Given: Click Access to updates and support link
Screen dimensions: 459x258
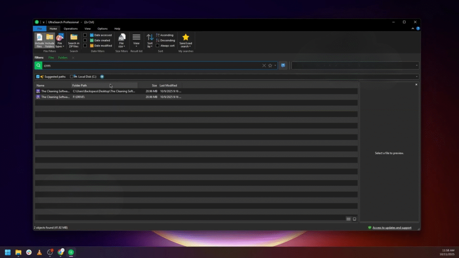Looking at the screenshot, I should coord(391,228).
